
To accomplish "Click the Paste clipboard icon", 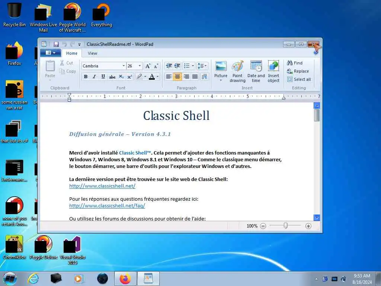I will pyautogui.click(x=50, y=66).
